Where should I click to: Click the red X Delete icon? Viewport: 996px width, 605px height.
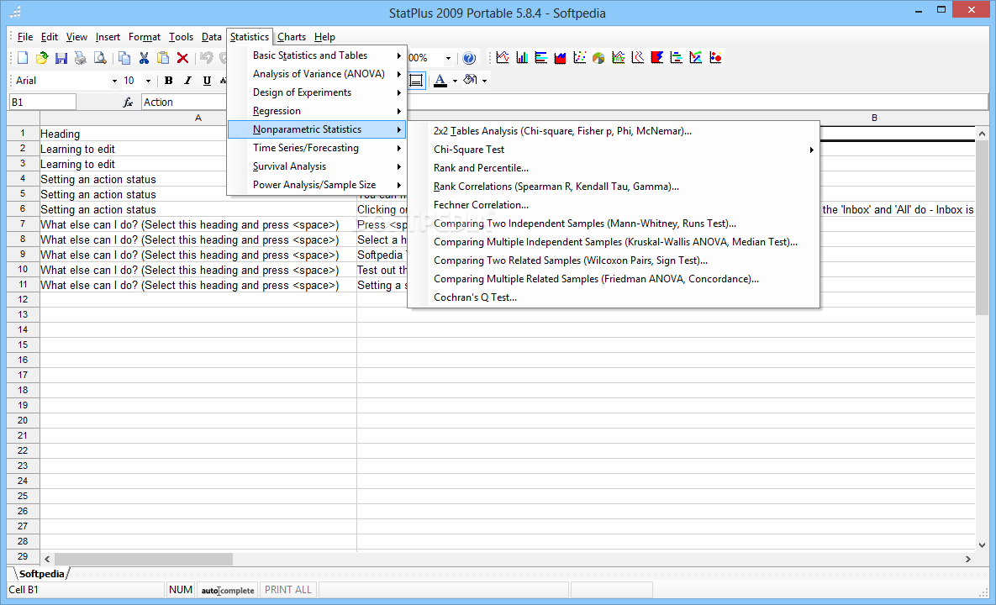[x=182, y=58]
